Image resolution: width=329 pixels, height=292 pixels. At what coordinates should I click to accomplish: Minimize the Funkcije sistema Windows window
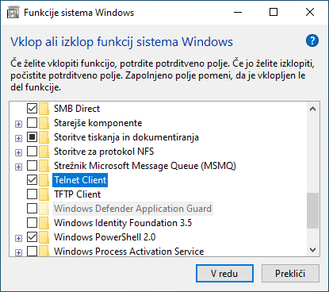(238, 12)
